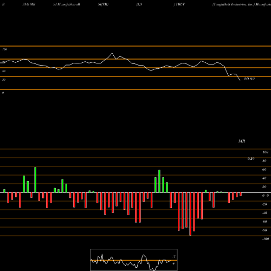The height and width of the screenshot is (271, 271).
Task: Click the 0.29 value in MR panel
Action: 251,159
